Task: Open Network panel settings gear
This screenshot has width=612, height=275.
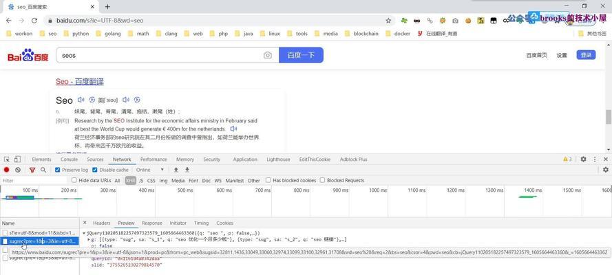Action: (605, 170)
